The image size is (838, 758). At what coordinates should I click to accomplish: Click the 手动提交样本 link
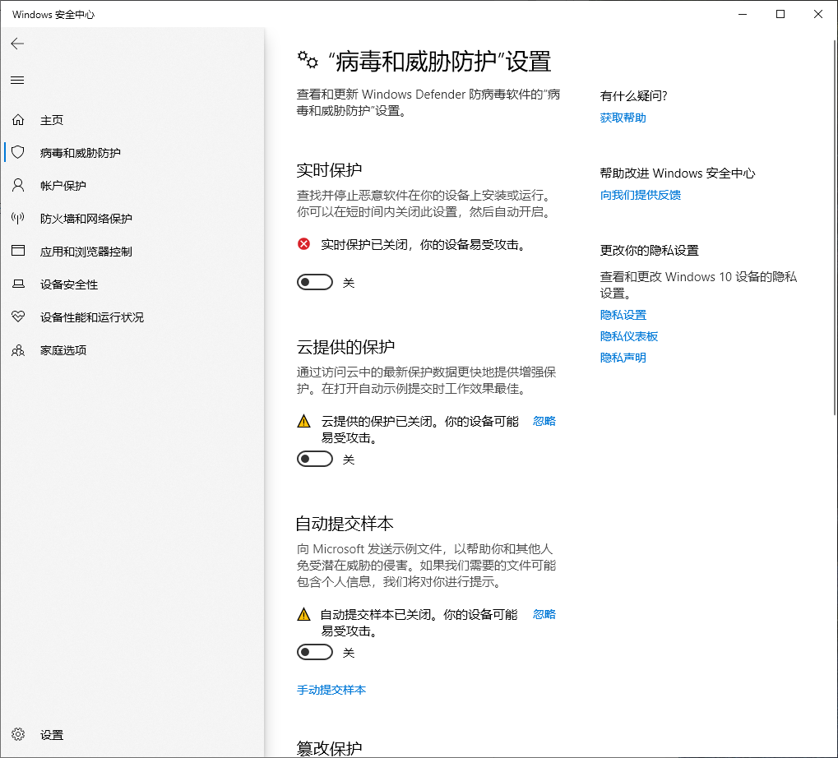(x=331, y=690)
